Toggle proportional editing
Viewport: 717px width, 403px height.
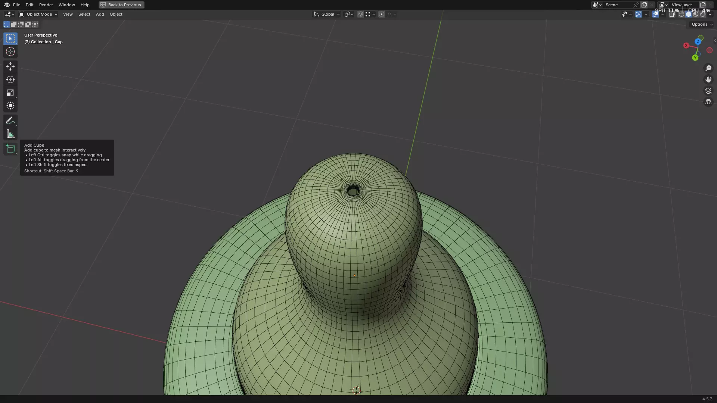(381, 14)
